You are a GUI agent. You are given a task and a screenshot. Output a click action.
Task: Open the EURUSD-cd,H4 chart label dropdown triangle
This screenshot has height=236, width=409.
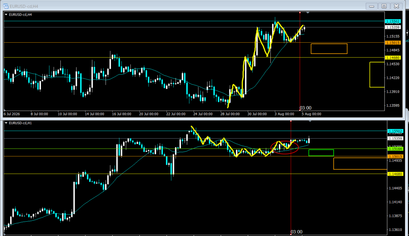(6, 15)
